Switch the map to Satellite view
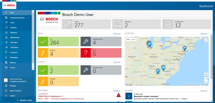This screenshot has width=215, height=103. [x=133, y=39]
